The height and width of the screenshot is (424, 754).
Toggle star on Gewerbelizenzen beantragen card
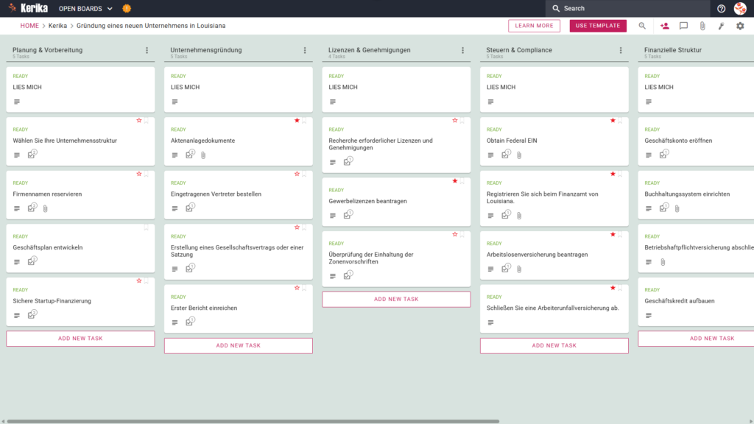(x=455, y=181)
